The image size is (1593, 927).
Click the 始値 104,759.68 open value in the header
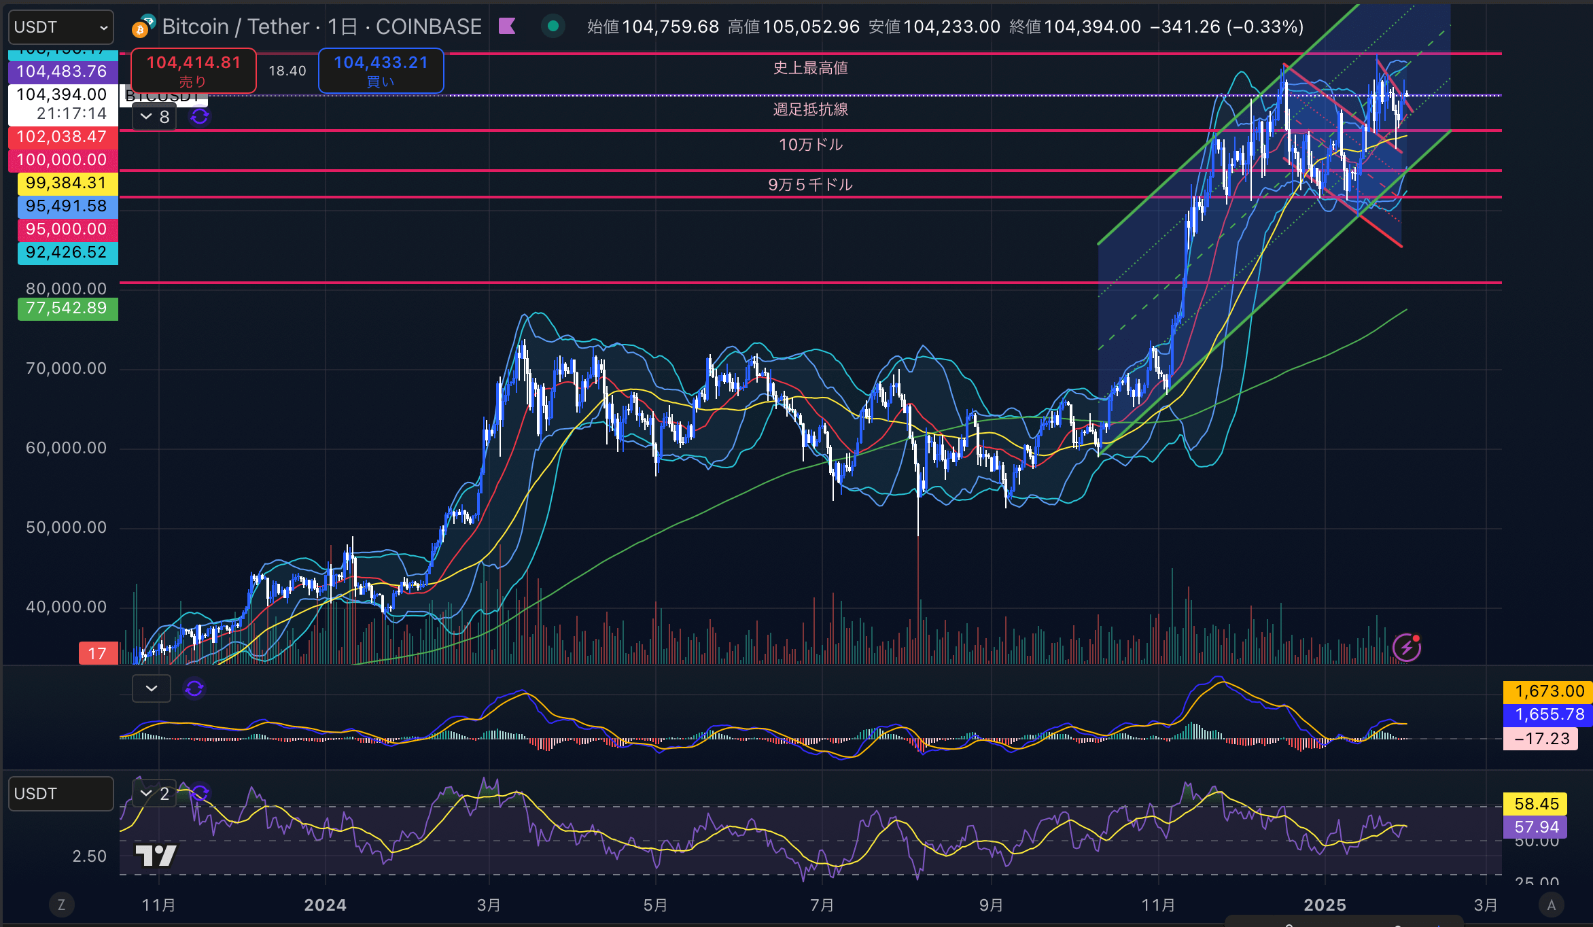point(653,27)
